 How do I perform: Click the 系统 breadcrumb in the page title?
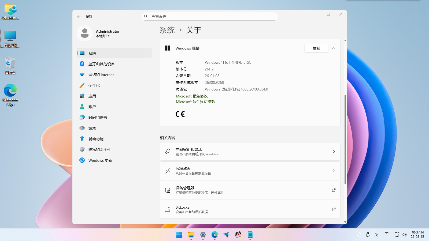167,30
